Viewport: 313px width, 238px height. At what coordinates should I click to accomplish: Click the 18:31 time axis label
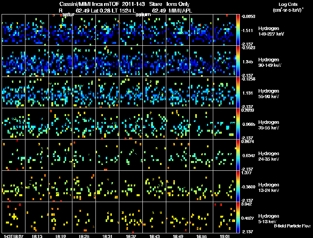pos(107,236)
